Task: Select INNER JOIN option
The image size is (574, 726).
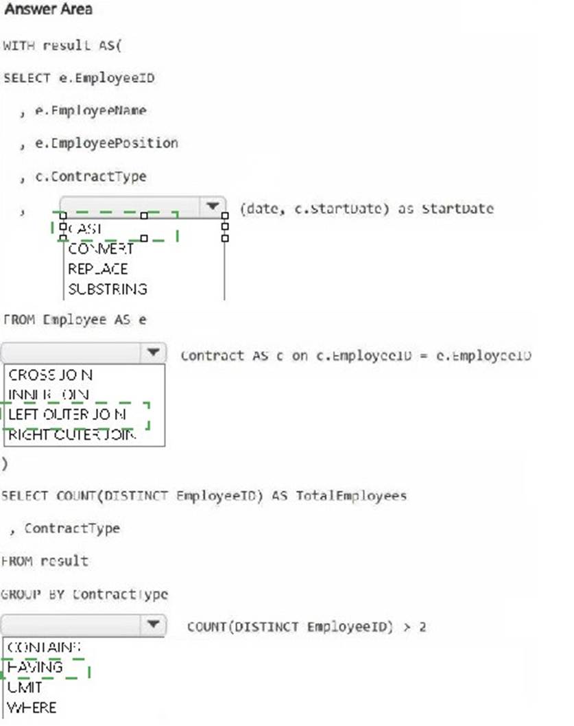Action: tap(49, 395)
